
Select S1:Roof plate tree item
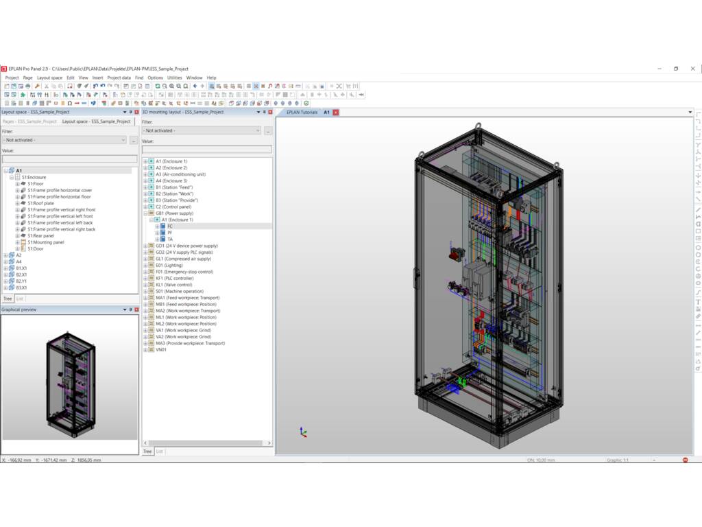pyautogui.click(x=40, y=203)
